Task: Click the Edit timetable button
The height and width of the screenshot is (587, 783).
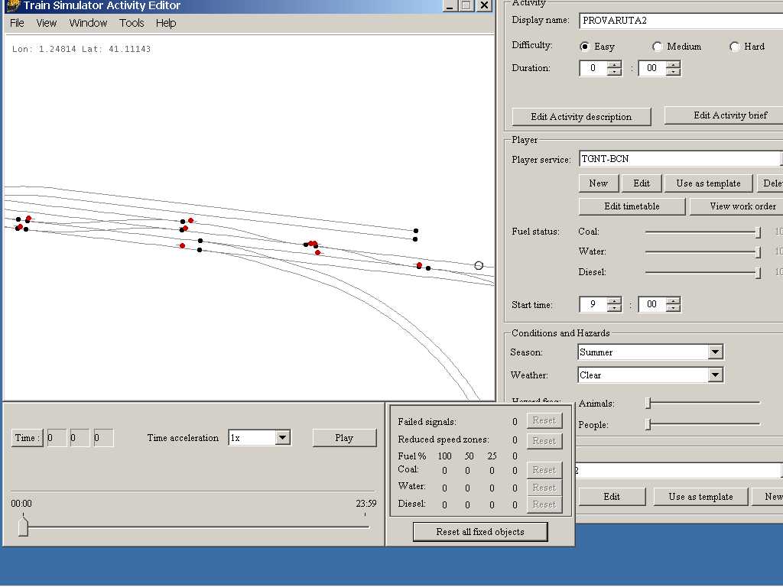Action: (632, 206)
